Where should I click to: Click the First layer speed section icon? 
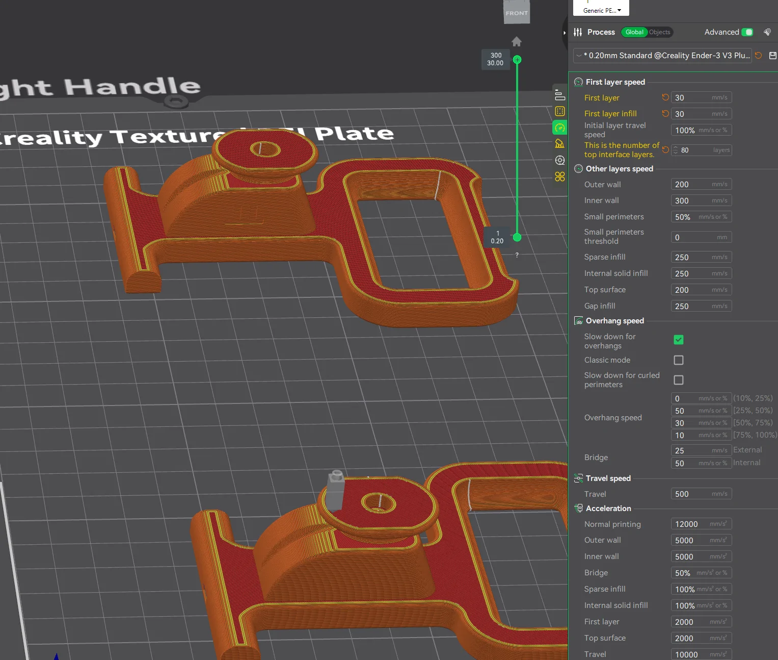point(578,82)
